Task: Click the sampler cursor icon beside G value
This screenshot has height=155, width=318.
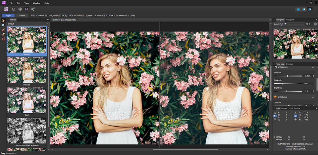Action: [275, 116]
